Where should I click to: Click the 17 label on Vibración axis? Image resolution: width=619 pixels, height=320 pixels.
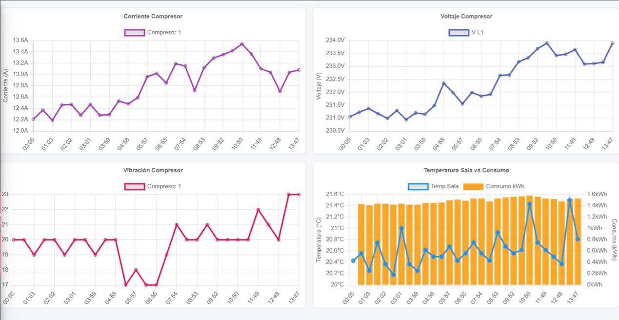tap(5, 285)
